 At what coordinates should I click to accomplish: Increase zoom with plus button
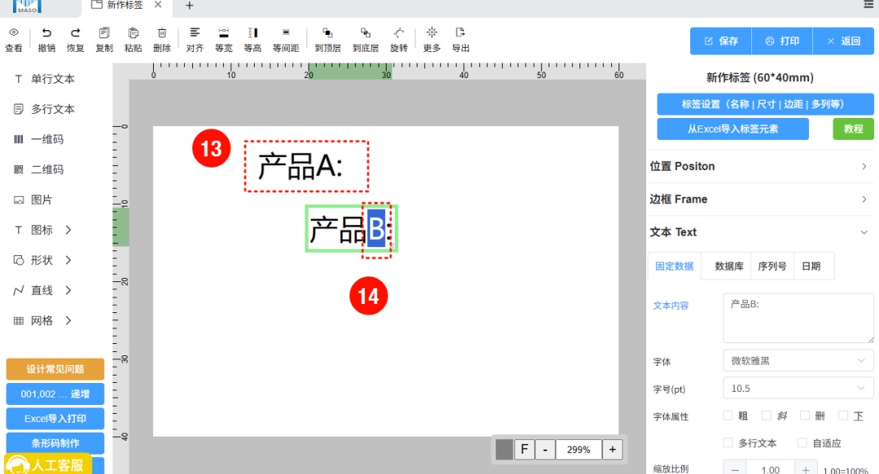612,450
